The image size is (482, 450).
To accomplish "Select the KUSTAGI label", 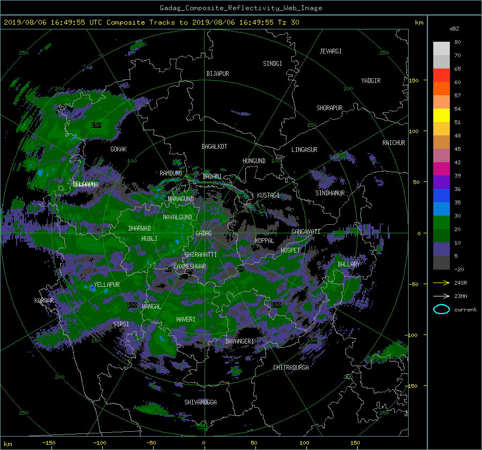I will pyautogui.click(x=268, y=195).
